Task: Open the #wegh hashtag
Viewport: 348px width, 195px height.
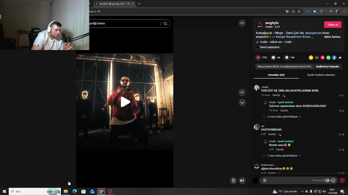Action: (x=281, y=37)
